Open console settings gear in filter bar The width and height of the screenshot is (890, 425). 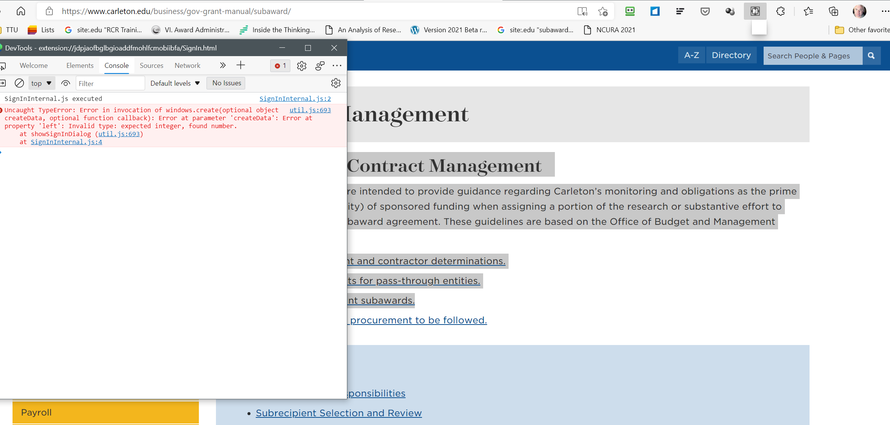[x=336, y=83]
